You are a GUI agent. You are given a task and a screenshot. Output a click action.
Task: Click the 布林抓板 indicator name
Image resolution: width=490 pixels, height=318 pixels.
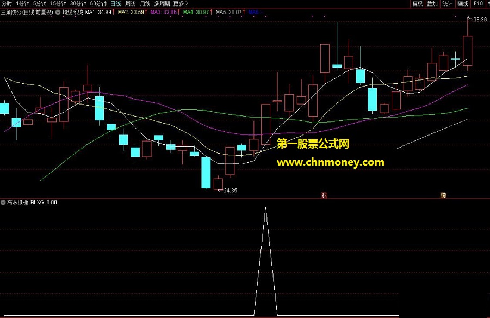click(x=17, y=203)
